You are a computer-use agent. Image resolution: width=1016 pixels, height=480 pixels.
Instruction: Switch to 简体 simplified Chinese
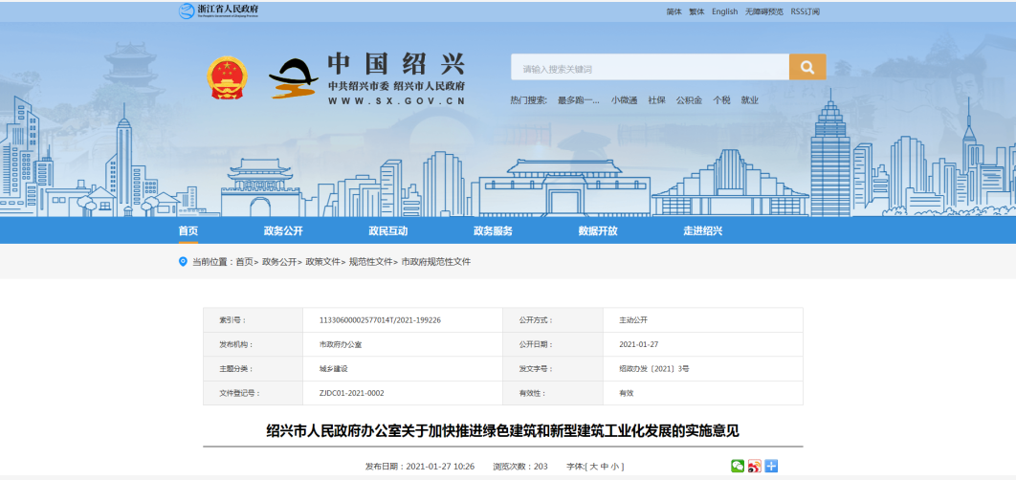(x=674, y=11)
